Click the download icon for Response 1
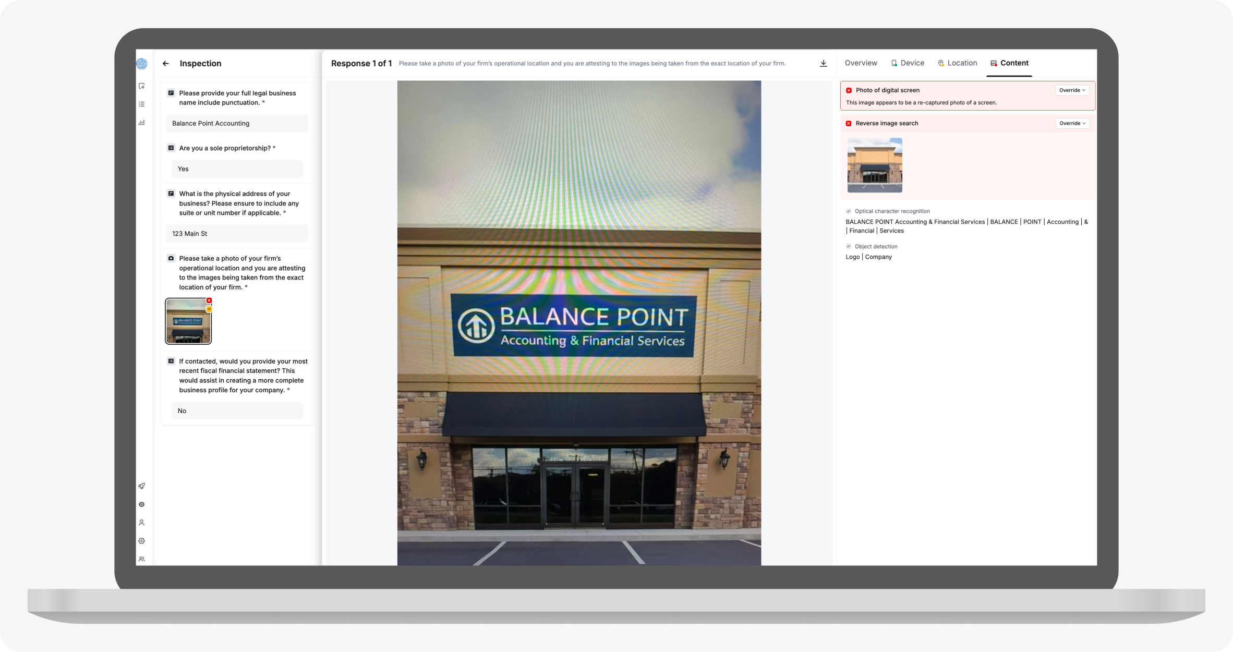Viewport: 1233px width, 652px height. [x=824, y=63]
